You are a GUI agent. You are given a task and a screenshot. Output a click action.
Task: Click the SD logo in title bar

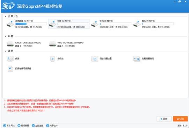[8, 6]
